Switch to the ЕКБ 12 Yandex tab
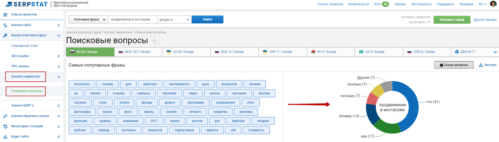 [x=235, y=52]
